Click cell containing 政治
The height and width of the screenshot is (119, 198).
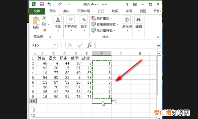coord(87,58)
